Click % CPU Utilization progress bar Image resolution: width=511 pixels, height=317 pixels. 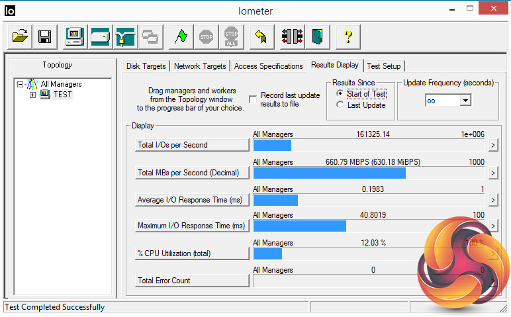369,253
